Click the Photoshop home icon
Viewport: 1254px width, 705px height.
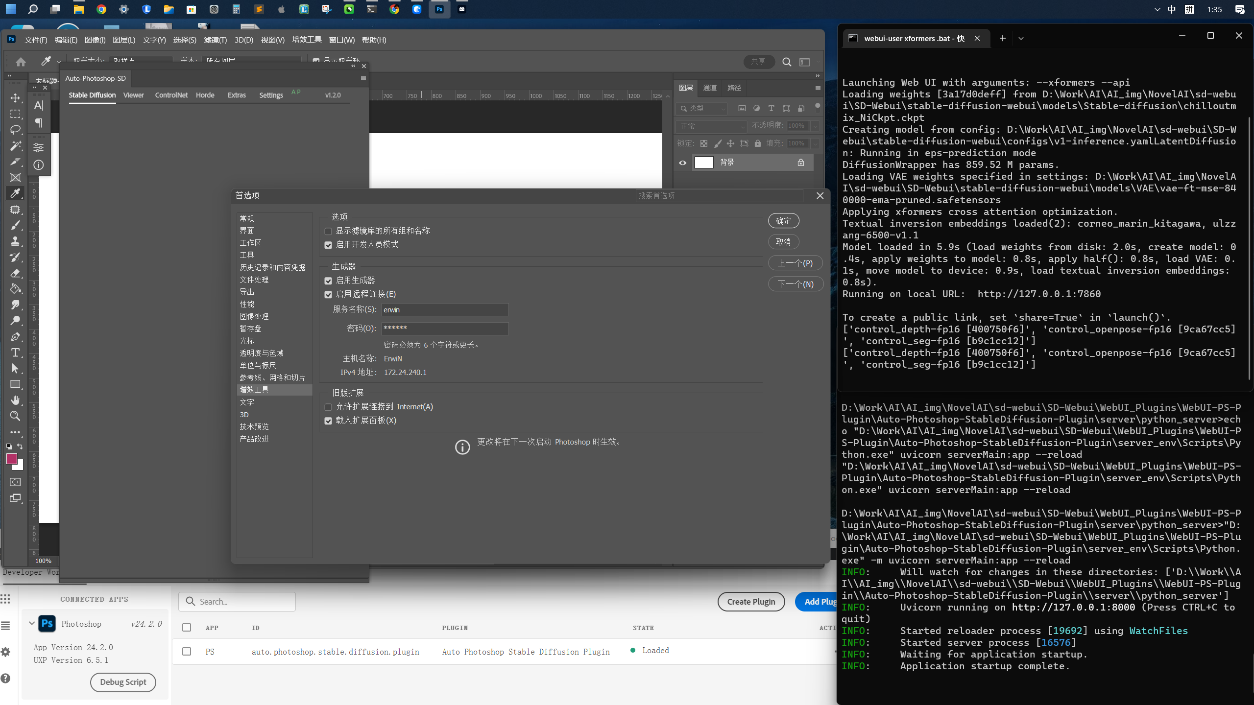coord(21,62)
